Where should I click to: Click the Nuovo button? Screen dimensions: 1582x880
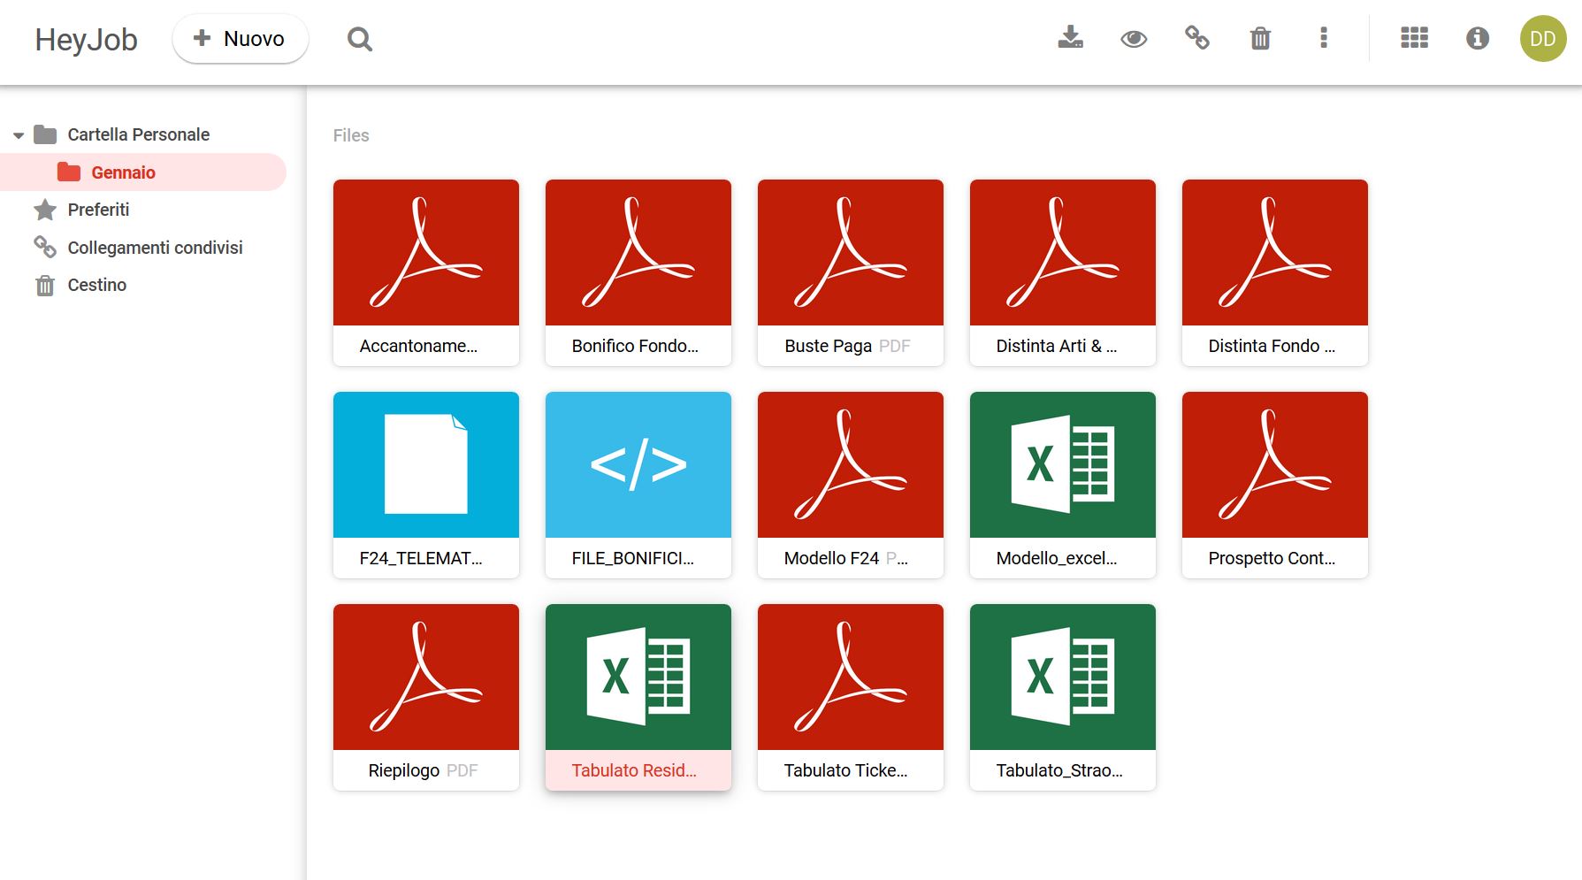[241, 39]
